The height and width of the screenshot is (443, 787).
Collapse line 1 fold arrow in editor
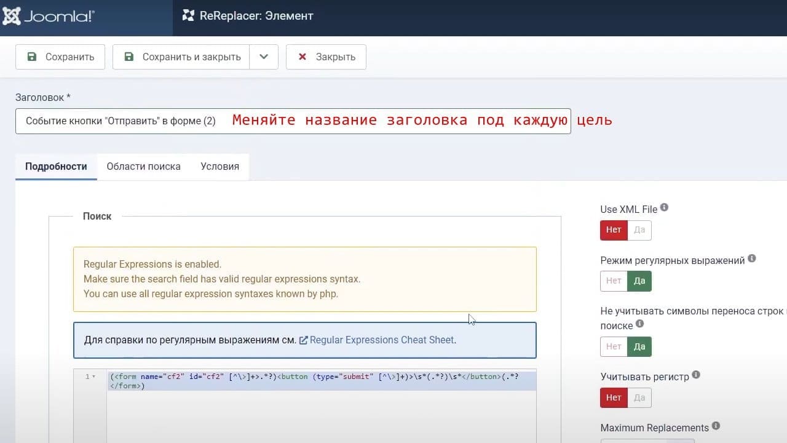coord(94,377)
